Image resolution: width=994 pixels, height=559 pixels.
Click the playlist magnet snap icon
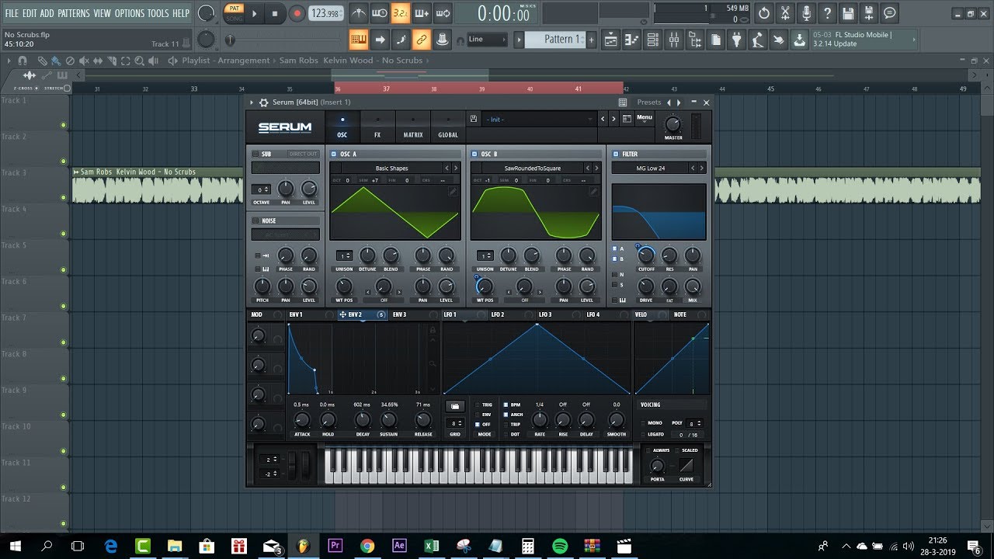[23, 61]
